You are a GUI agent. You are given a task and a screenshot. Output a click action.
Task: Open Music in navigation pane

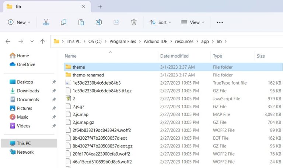pos(19,117)
